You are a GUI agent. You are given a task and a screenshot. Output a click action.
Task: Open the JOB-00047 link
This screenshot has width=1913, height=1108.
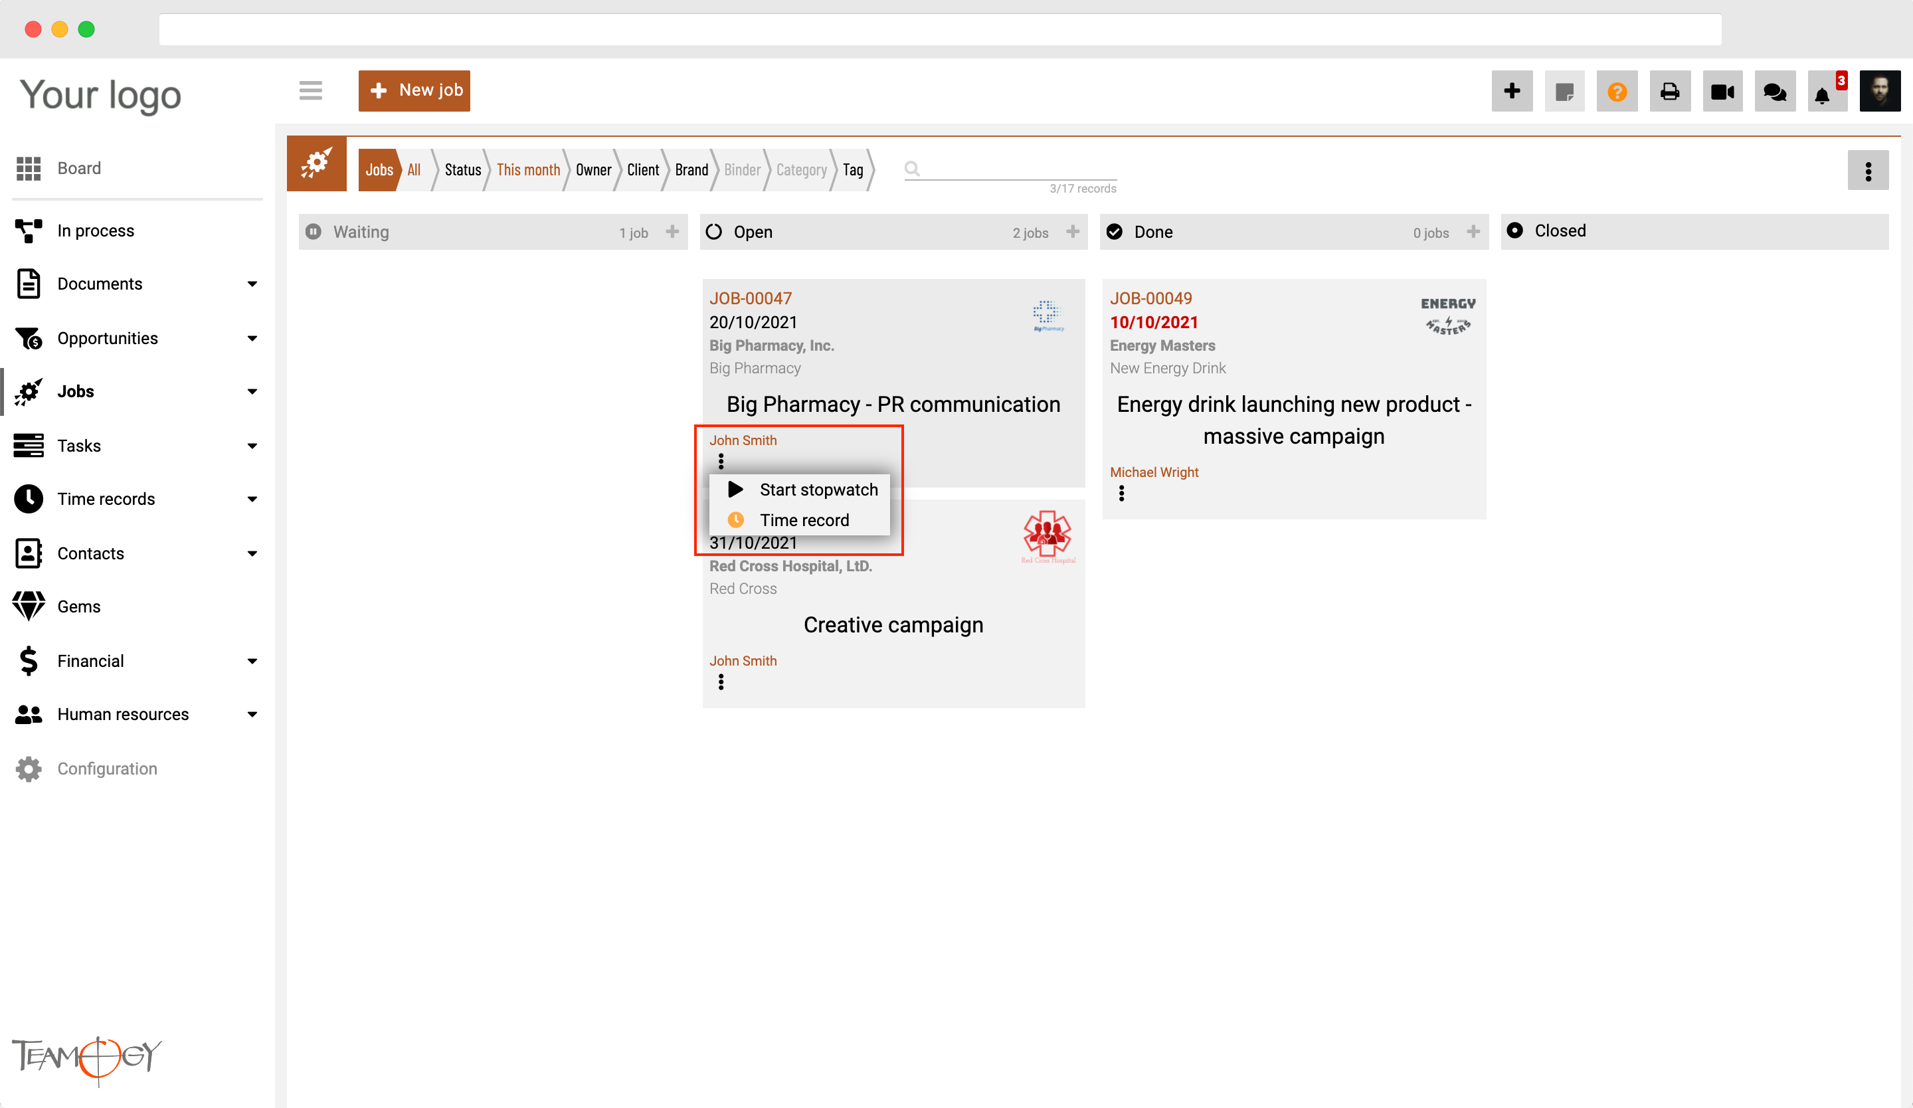click(750, 298)
